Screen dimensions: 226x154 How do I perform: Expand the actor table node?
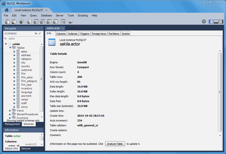[x=14, y=52]
